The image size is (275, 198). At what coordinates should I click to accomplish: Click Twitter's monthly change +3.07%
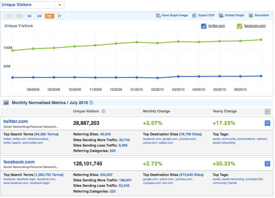[x=153, y=123]
